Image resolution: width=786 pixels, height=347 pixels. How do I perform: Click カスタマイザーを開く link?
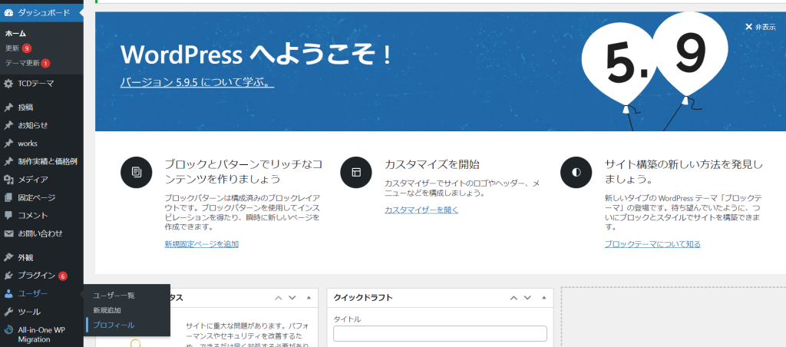pos(421,210)
